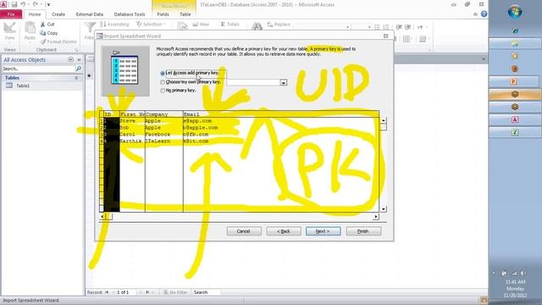542x305 pixels.
Task: Click the Copy icon in Clipboard group
Action: click(43, 33)
